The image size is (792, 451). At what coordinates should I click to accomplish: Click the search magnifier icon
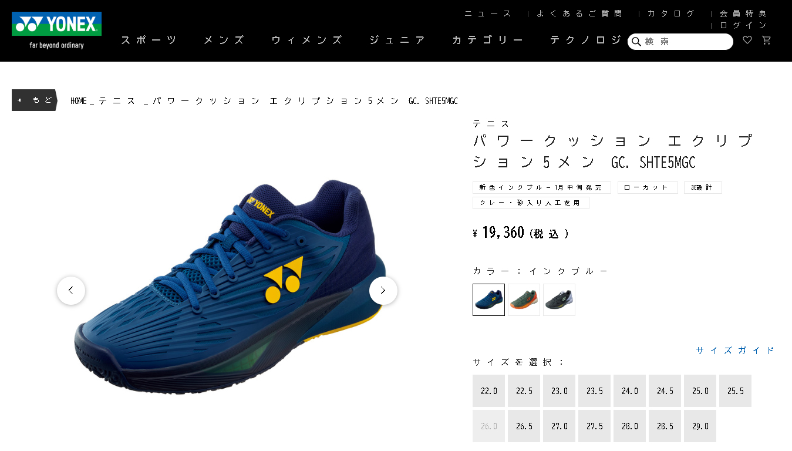636,42
